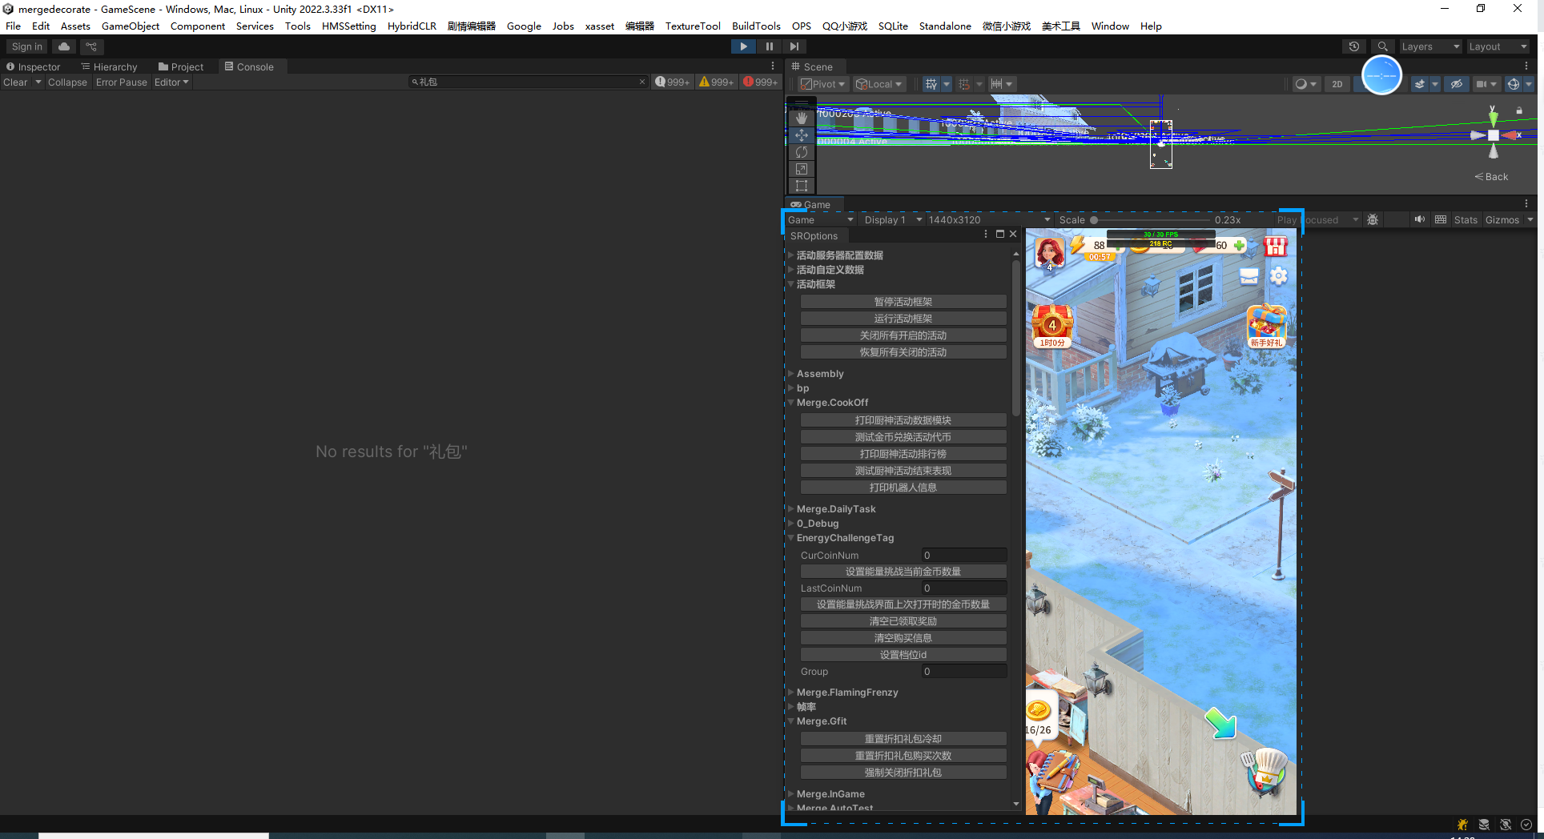The width and height of the screenshot is (1544, 839).
Task: Select the Rotate tool in Scene toolbar
Action: pos(801,152)
